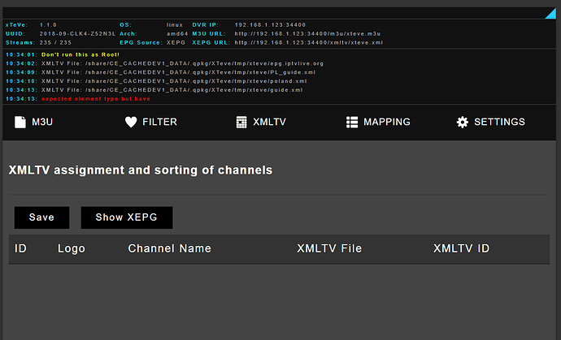
Task: Open the M3U menu label
Action: tap(42, 123)
